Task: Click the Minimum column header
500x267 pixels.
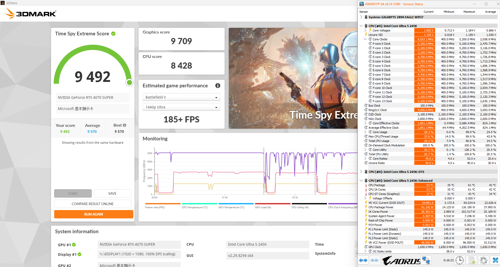Action: pyautogui.click(x=445, y=12)
